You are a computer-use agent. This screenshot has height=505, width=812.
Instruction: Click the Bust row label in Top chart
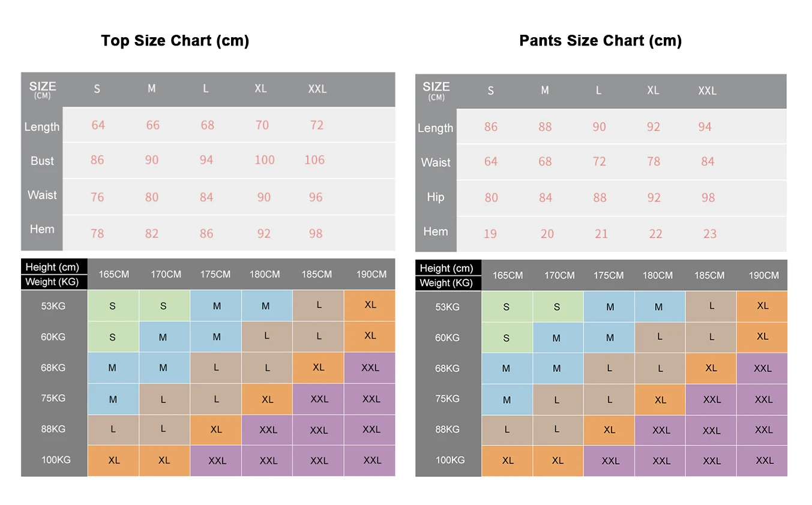coord(42,161)
